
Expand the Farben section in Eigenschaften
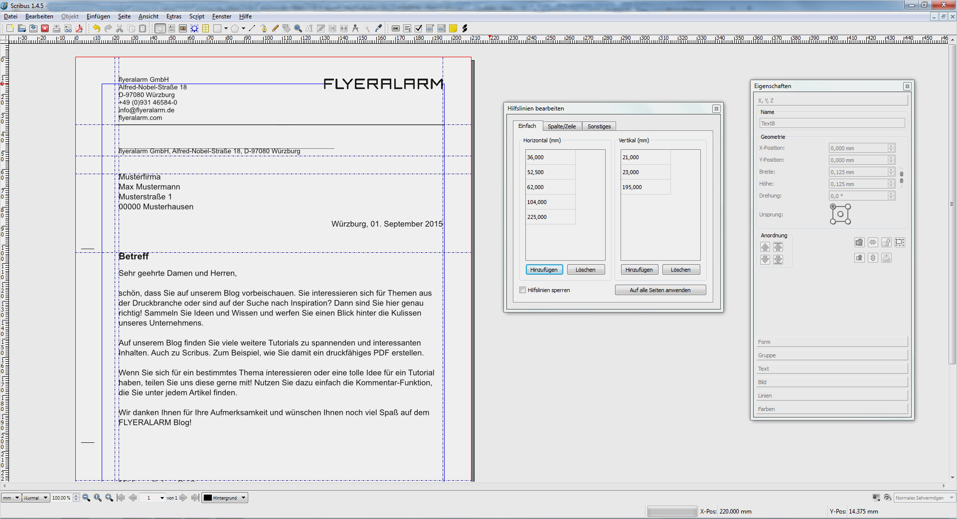click(831, 409)
